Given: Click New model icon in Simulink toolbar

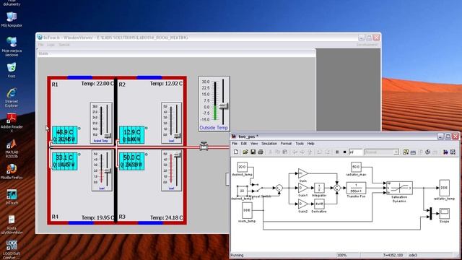Looking at the screenshot, I should (236, 152).
